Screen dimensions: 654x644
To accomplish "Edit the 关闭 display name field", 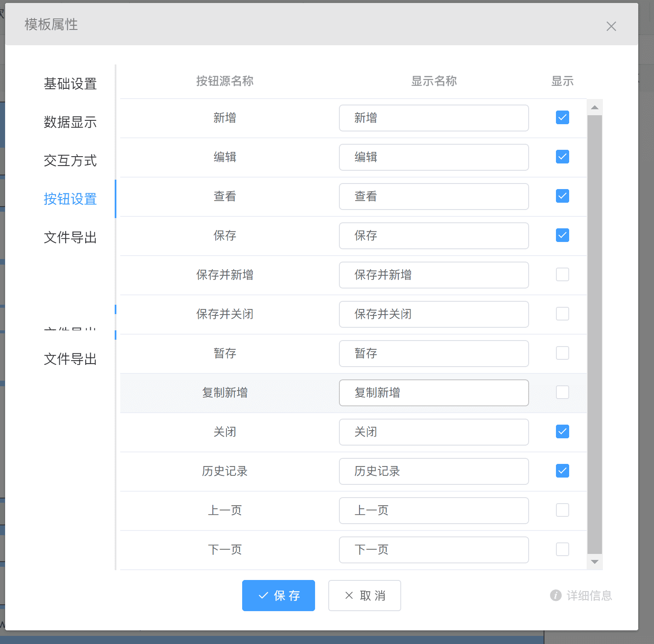I will click(434, 432).
